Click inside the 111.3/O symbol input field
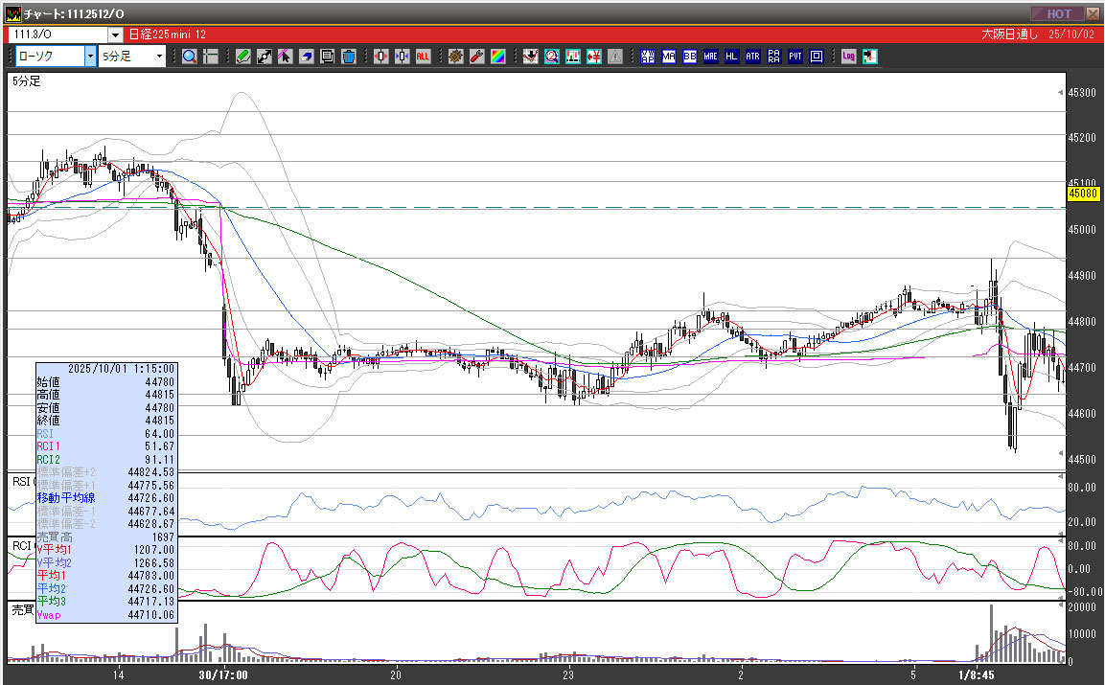 58,34
